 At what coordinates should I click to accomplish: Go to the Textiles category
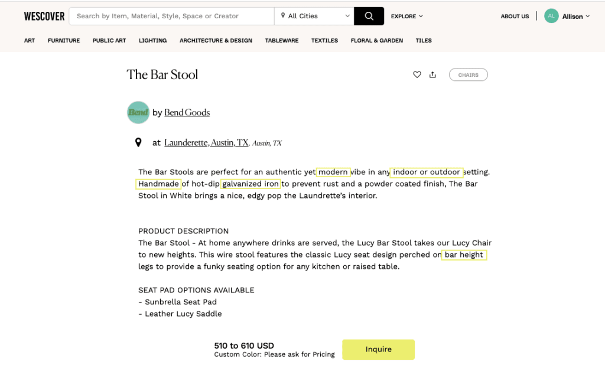tap(324, 41)
